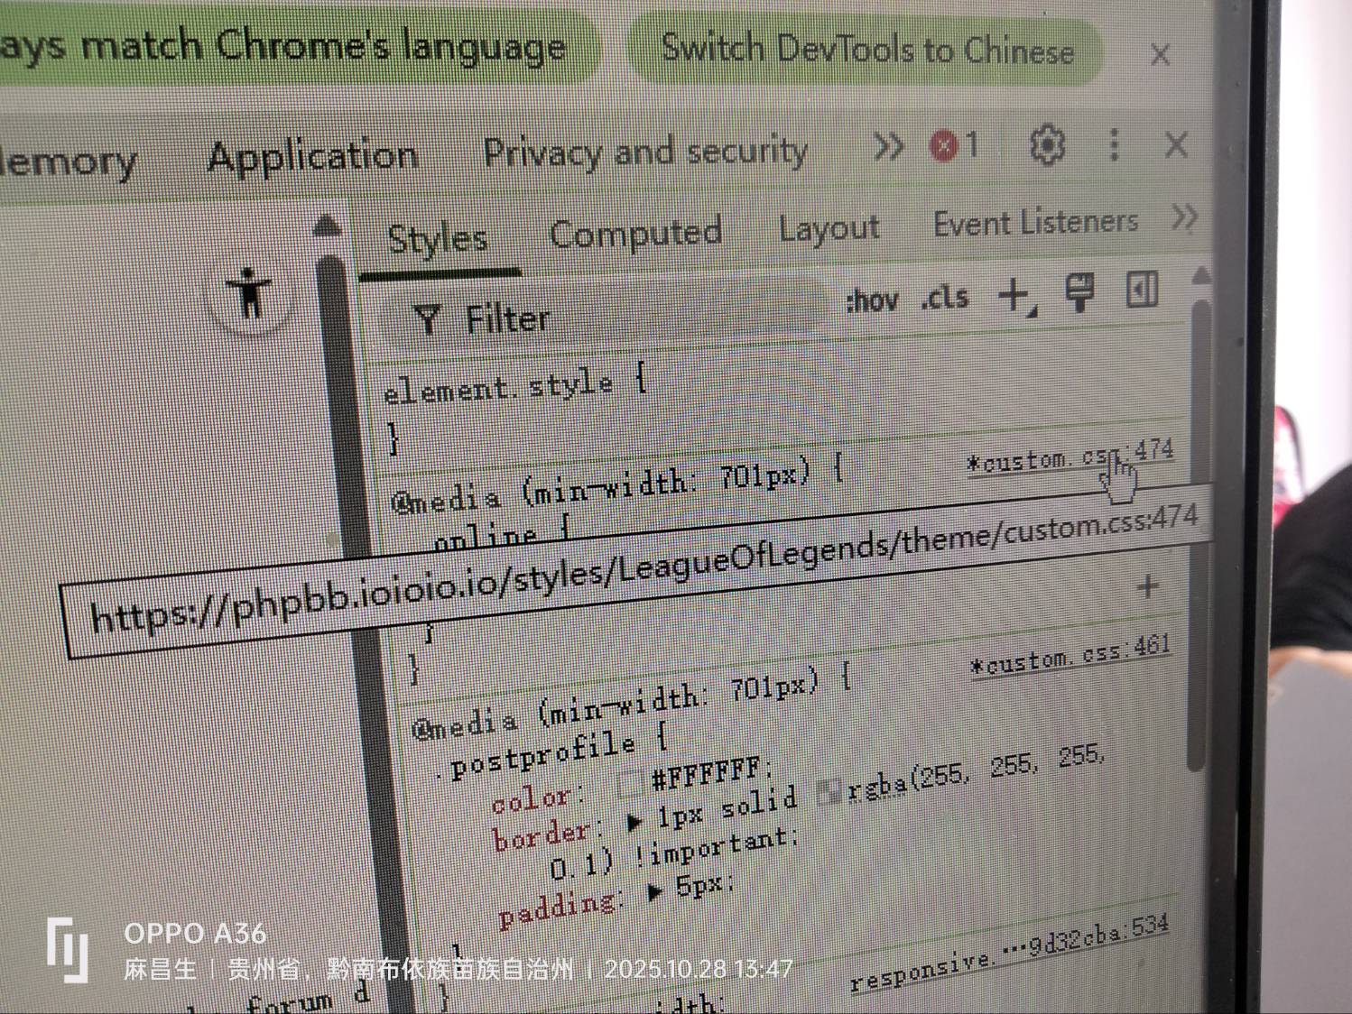1352x1014 pixels.
Task: Expand the border shorthand property triangle
Action: coord(635,821)
